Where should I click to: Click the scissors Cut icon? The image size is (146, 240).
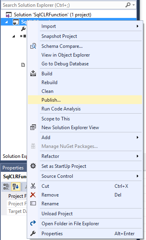click(33, 186)
